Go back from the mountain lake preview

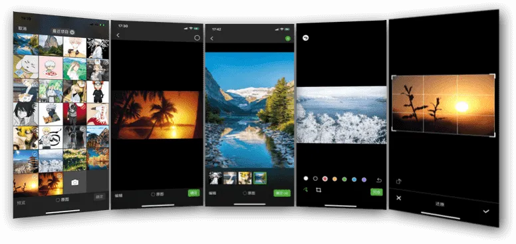click(211, 39)
